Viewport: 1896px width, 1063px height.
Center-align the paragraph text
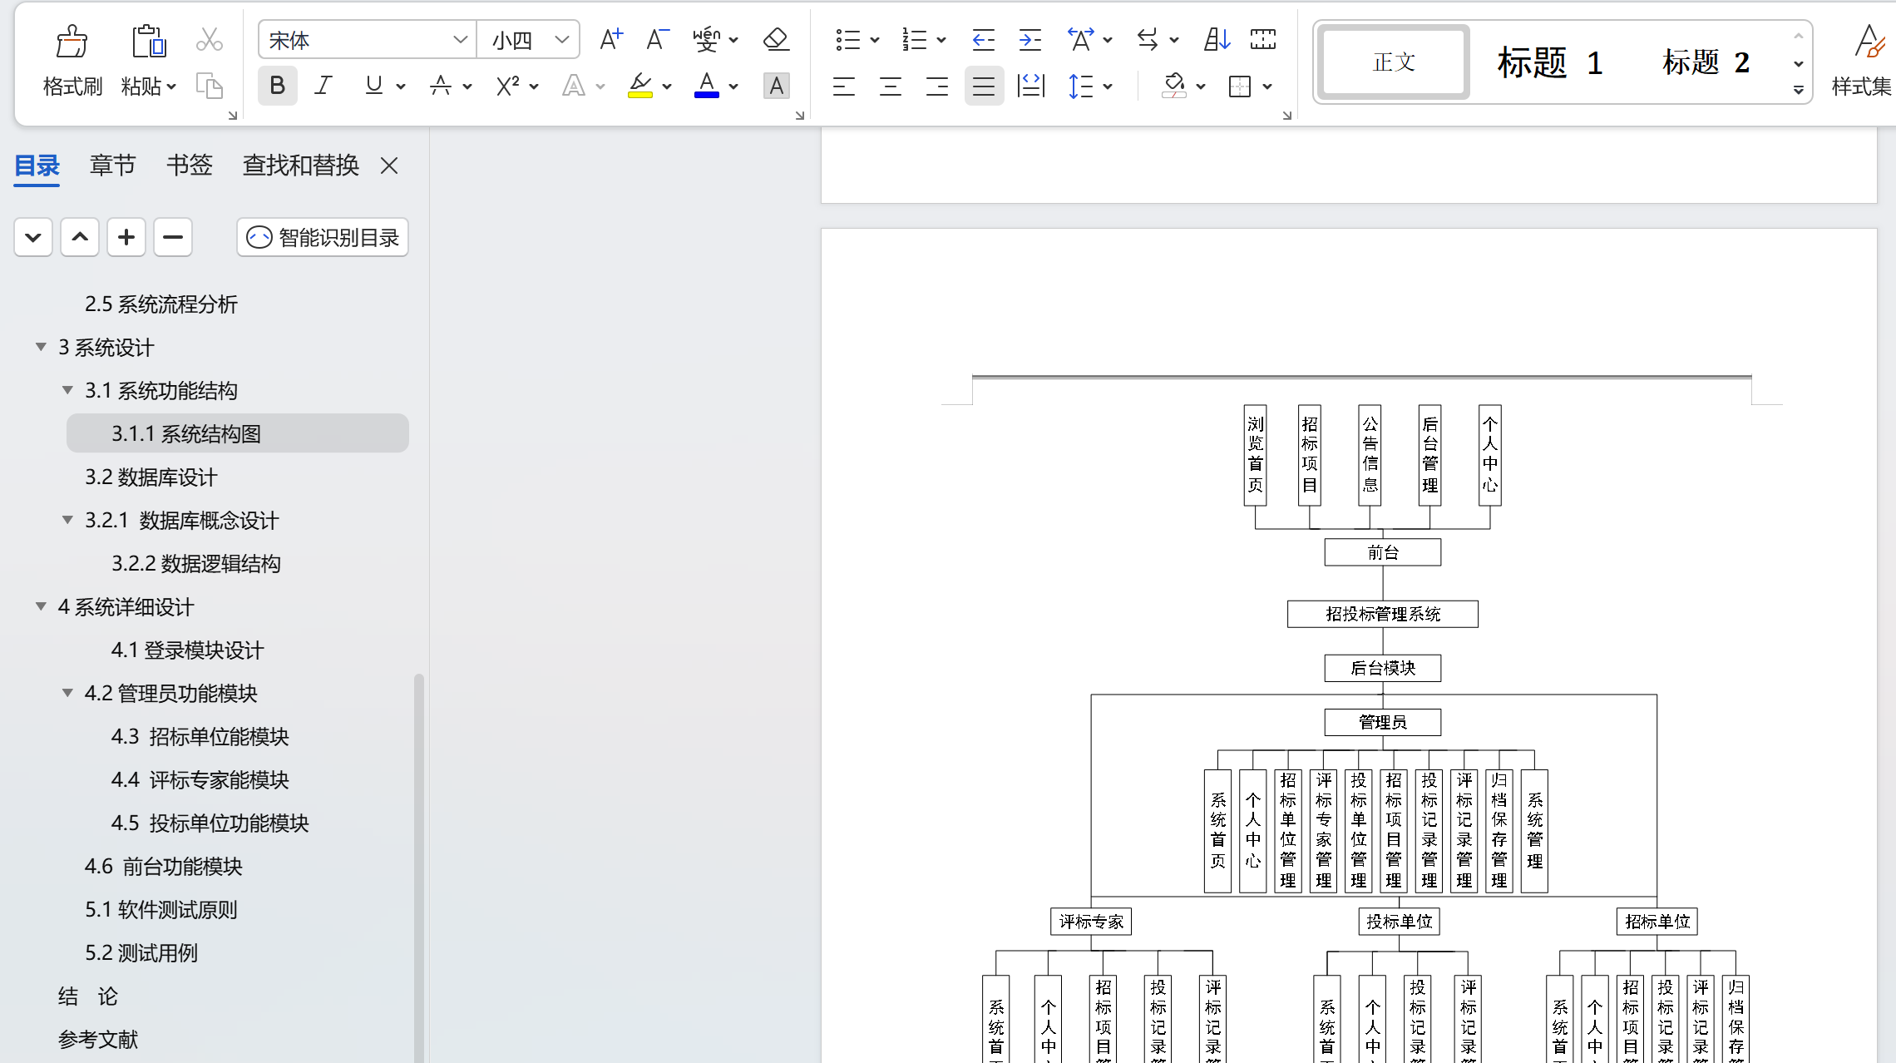tap(890, 86)
